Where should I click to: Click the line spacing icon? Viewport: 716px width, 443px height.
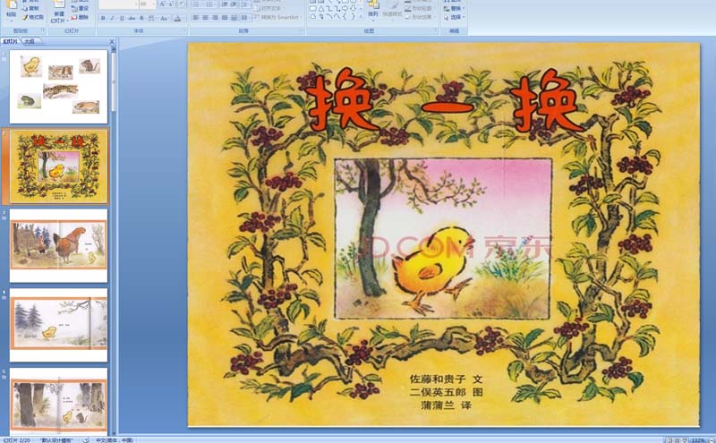tap(245, 4)
